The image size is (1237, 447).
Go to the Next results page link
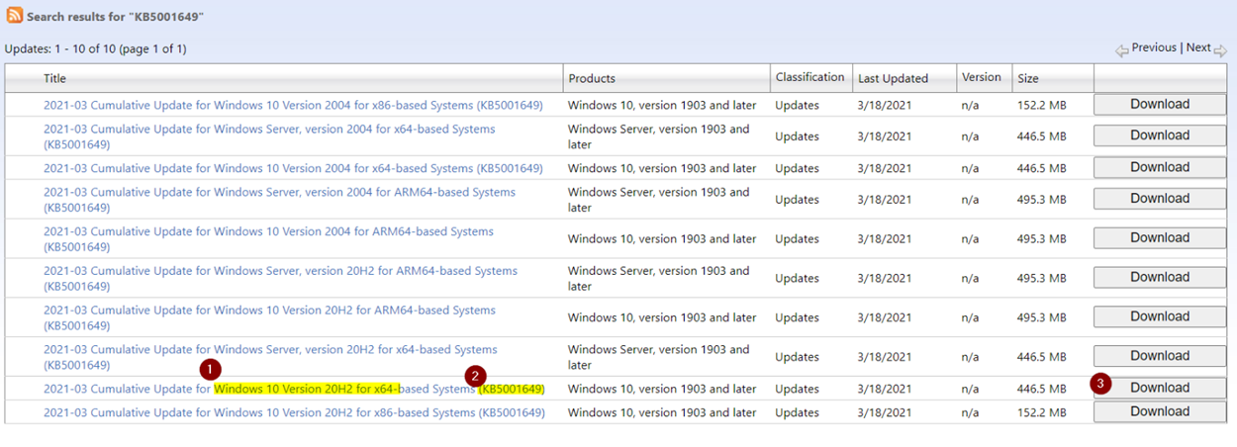pyautogui.click(x=1198, y=47)
